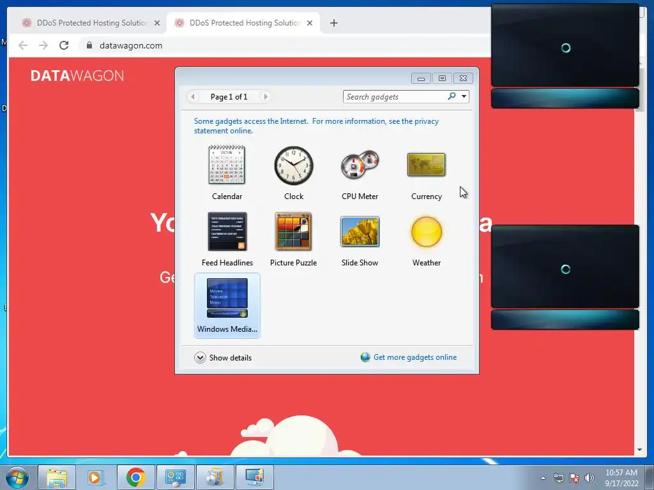Open the Windows Start button
This screenshot has height=490, width=654.
(x=17, y=477)
